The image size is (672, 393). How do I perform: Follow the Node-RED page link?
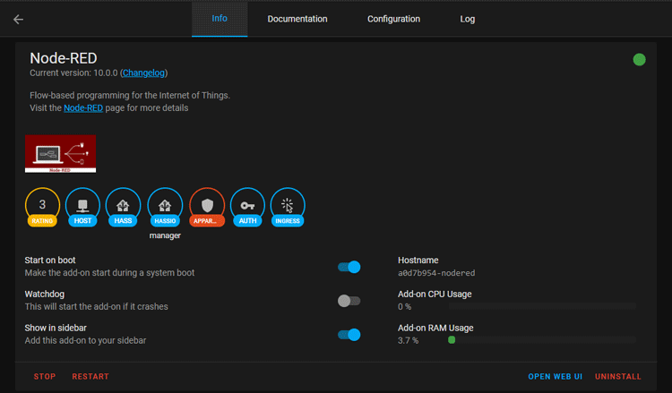click(82, 108)
